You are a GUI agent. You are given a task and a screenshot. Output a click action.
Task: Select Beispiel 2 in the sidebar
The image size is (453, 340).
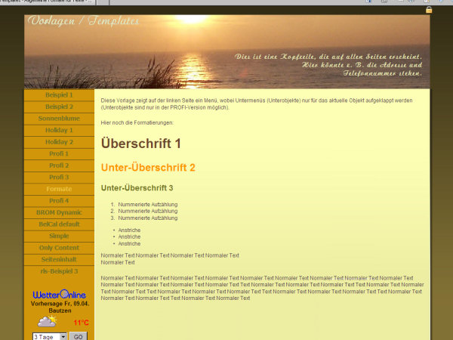click(x=59, y=107)
